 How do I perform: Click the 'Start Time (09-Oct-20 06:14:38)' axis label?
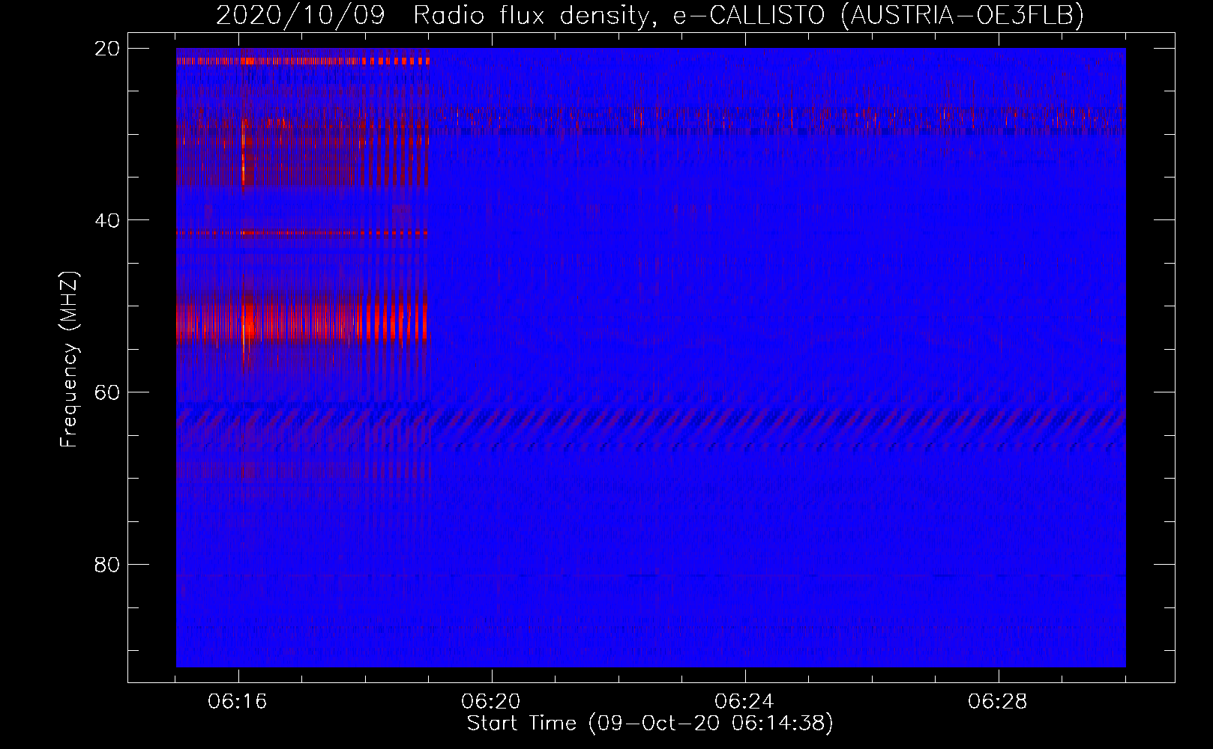650,724
